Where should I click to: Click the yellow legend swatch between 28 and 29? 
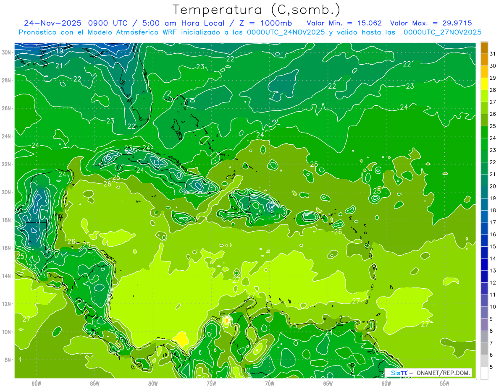pyautogui.click(x=484, y=84)
